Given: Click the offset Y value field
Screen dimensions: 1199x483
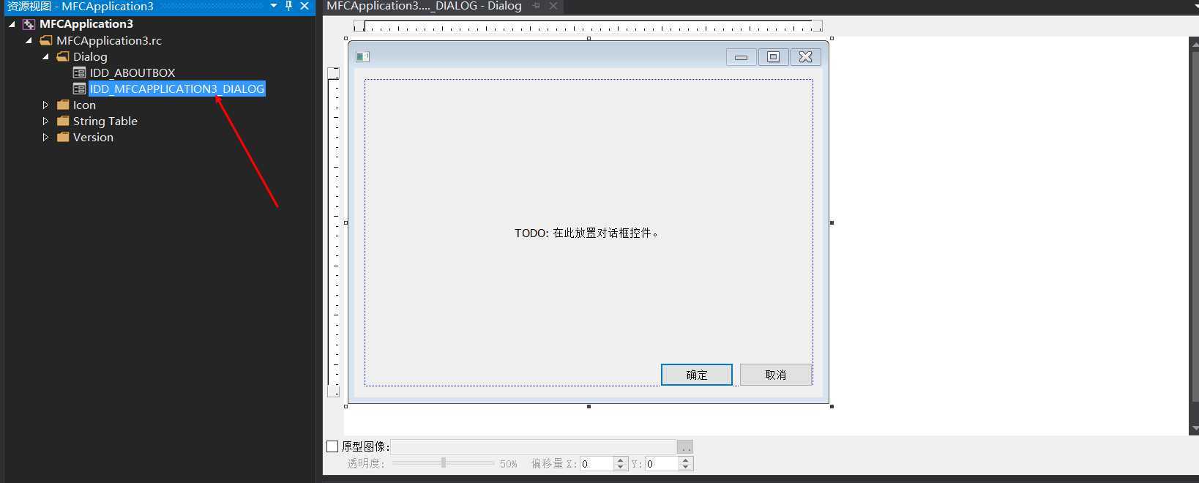Looking at the screenshot, I should (662, 464).
